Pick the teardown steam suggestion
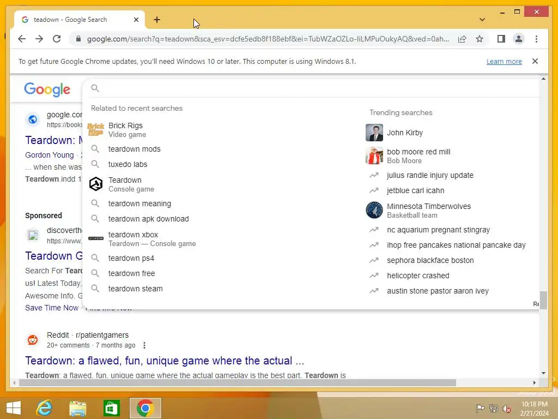This screenshot has width=558, height=419. 221,289
